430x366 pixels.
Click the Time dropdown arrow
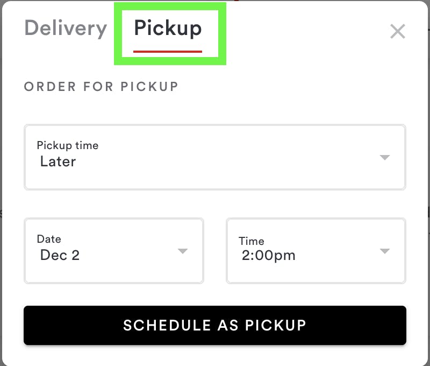(x=384, y=251)
